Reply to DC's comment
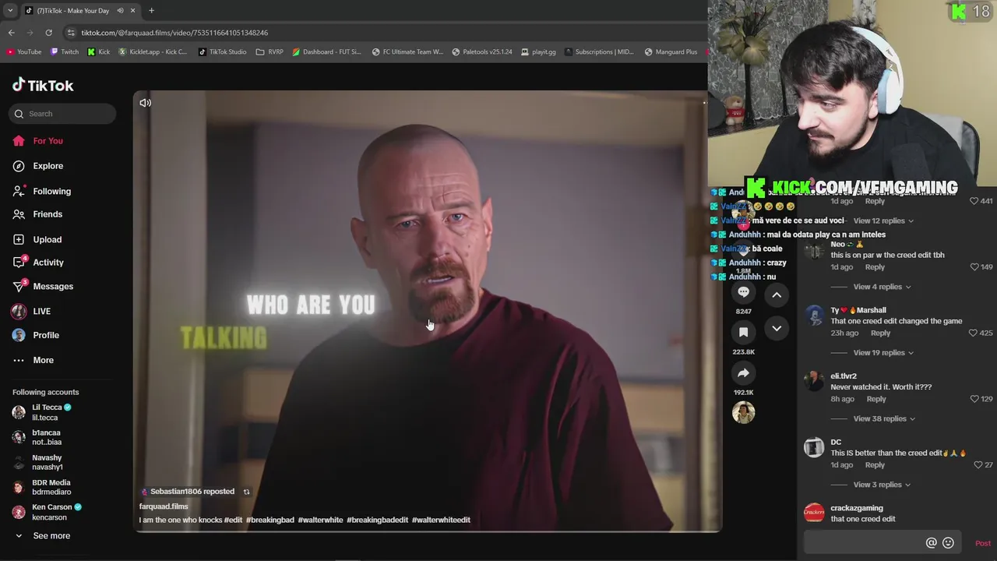997x561 pixels. pyautogui.click(x=875, y=465)
